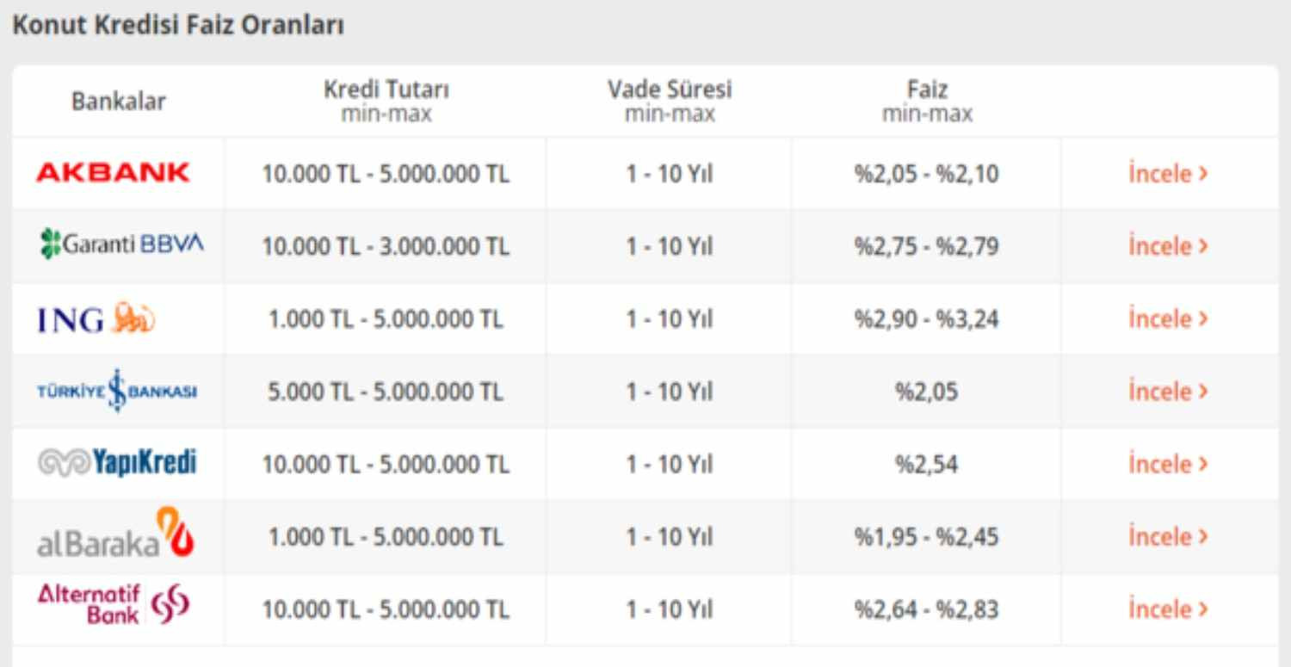Click the Alternatif Bank logo
Screen dimensions: 1291x667
(x=114, y=604)
